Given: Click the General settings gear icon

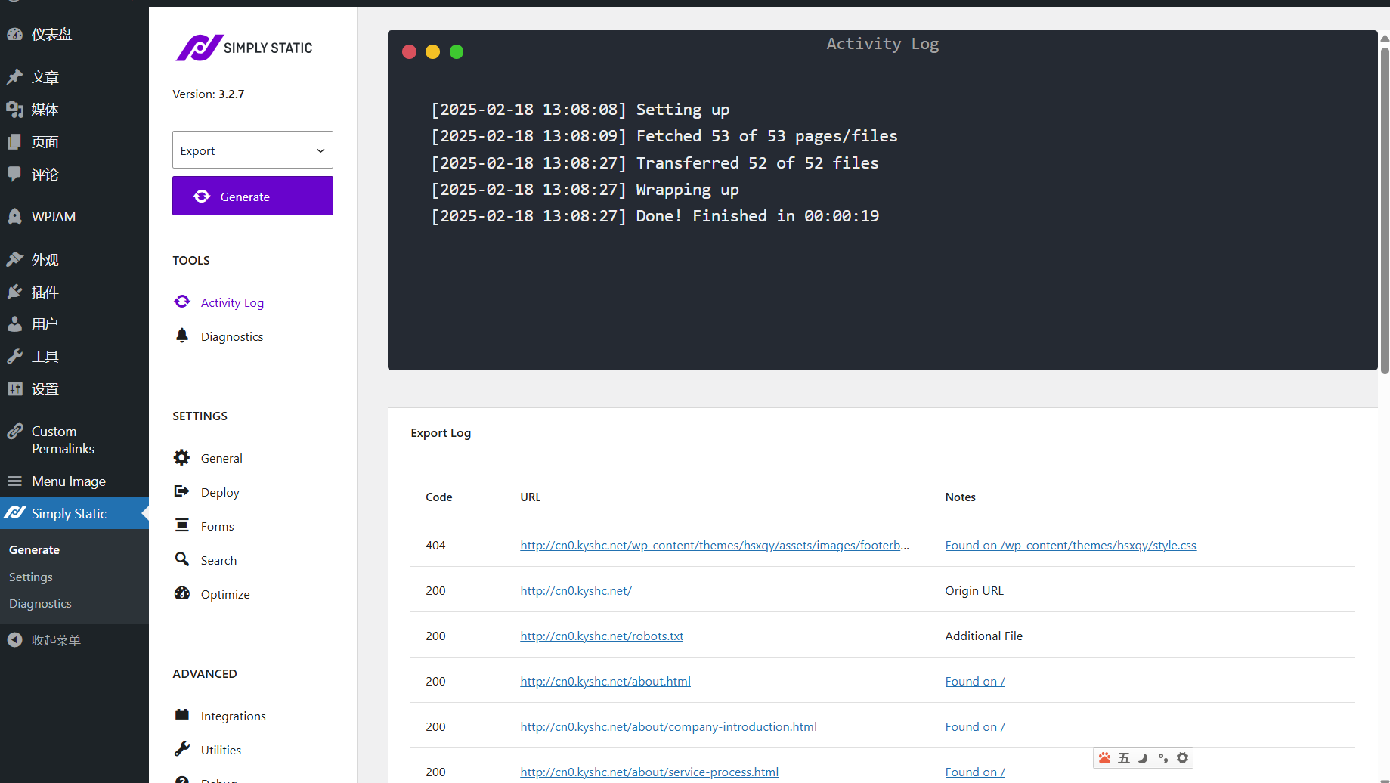Looking at the screenshot, I should [182, 457].
